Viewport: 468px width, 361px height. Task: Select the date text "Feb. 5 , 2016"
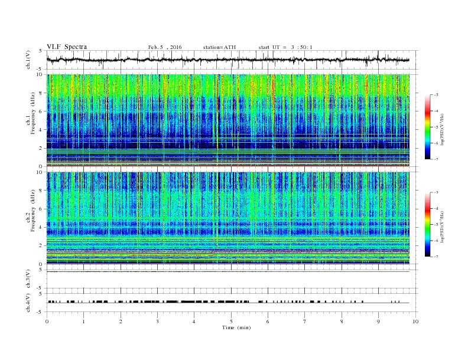point(165,47)
